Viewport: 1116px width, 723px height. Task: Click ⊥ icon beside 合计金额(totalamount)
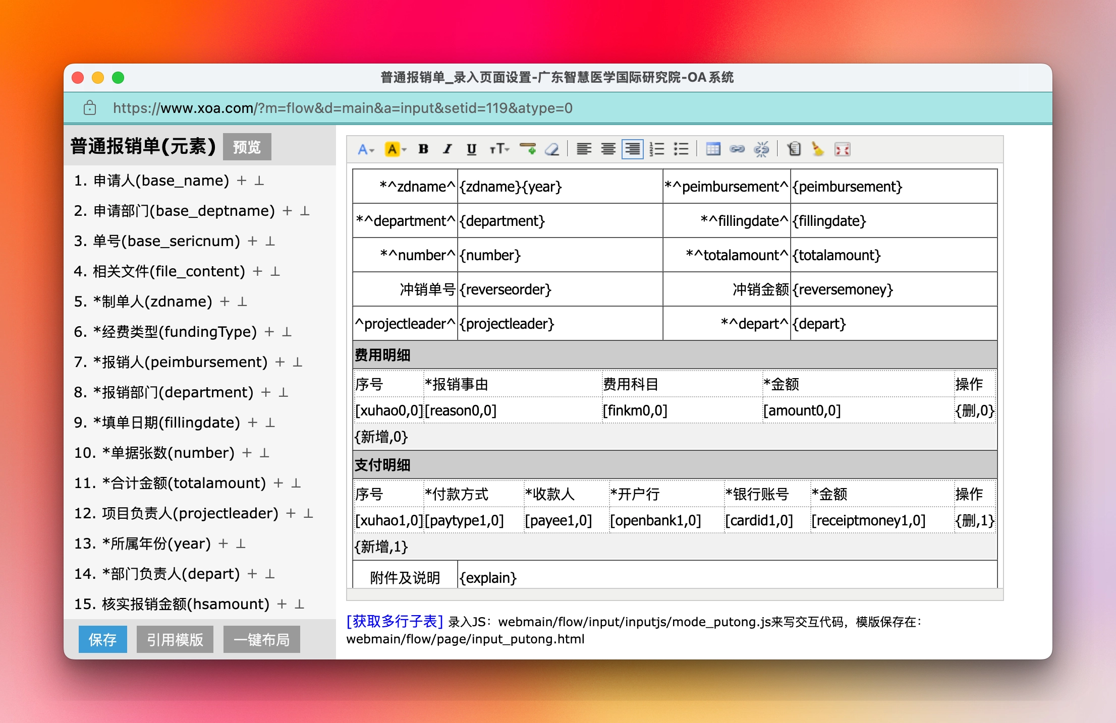(x=296, y=483)
